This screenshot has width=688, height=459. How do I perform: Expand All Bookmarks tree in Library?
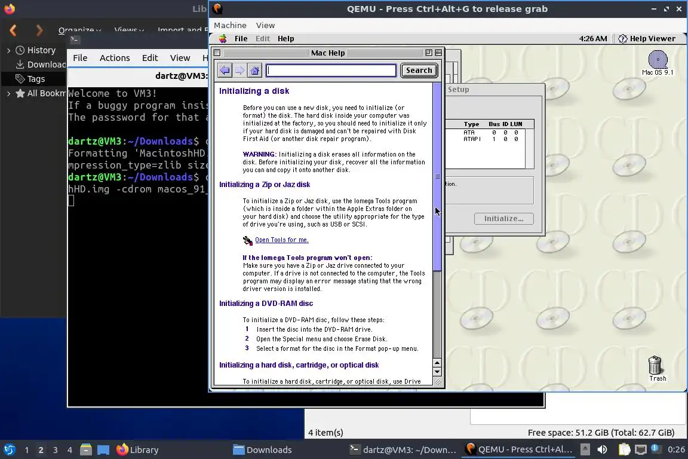coord(8,94)
